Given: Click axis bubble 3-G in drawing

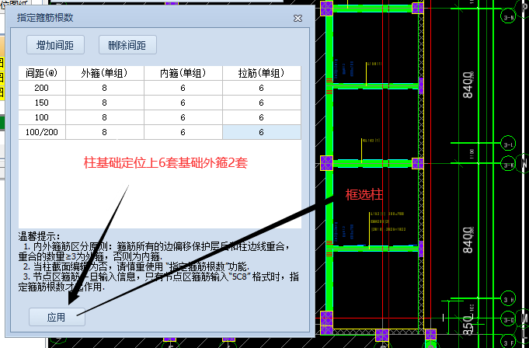Looking at the screenshot, I should (x=508, y=319).
